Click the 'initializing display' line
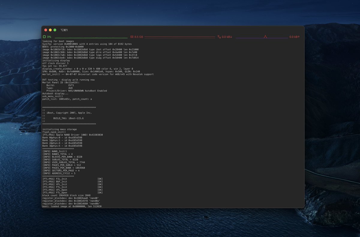Image resolution: width=360 pixels, height=237 pixels. (x=56, y=60)
